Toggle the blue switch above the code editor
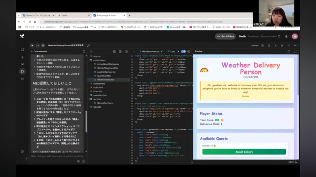This screenshot has width=316, height=177. point(183,51)
